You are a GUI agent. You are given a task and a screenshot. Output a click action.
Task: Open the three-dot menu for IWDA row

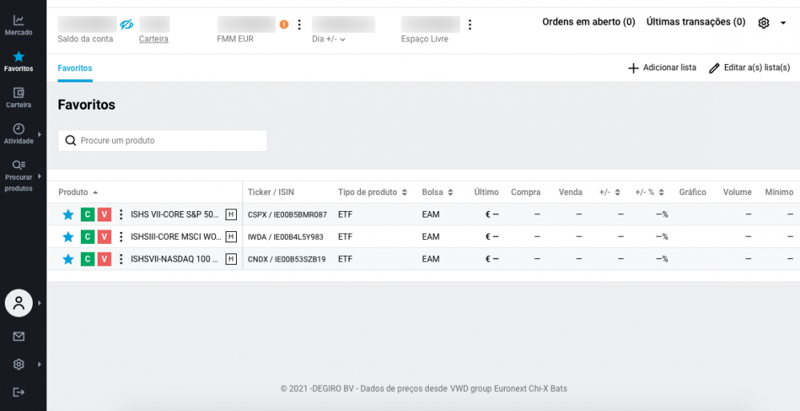(x=121, y=237)
